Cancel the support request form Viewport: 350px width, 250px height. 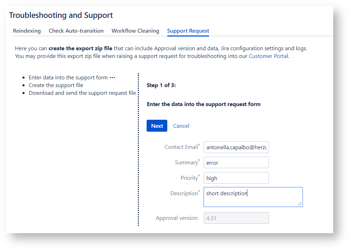click(x=181, y=126)
